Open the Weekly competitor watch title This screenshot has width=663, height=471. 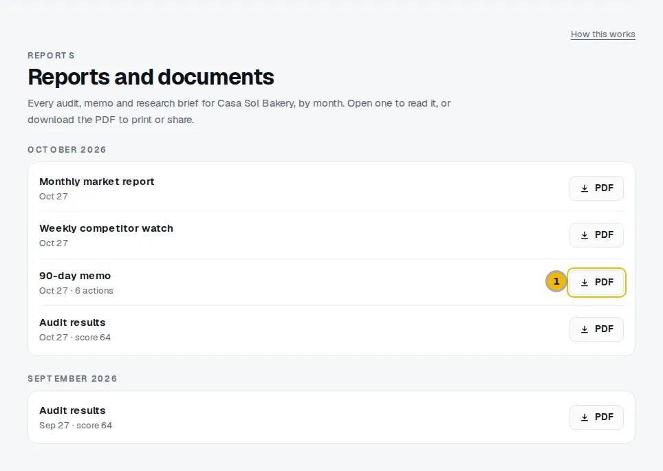[106, 228]
